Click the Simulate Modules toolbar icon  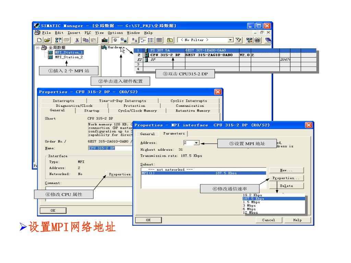249,40
